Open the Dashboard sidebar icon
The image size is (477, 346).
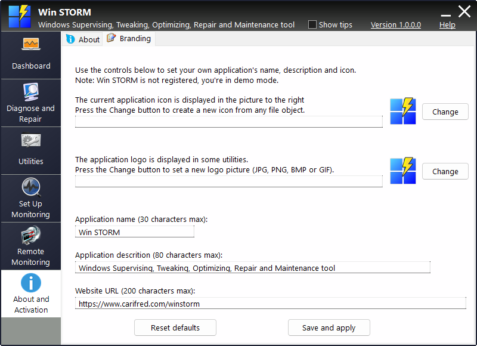[x=30, y=45]
